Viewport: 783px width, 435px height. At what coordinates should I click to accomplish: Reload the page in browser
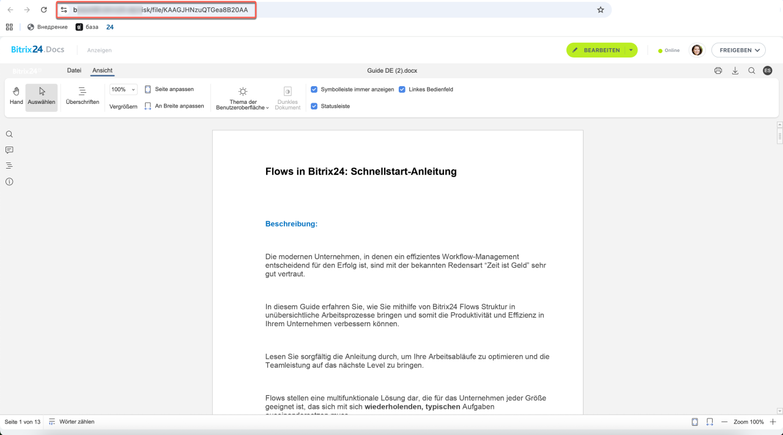[x=43, y=10]
